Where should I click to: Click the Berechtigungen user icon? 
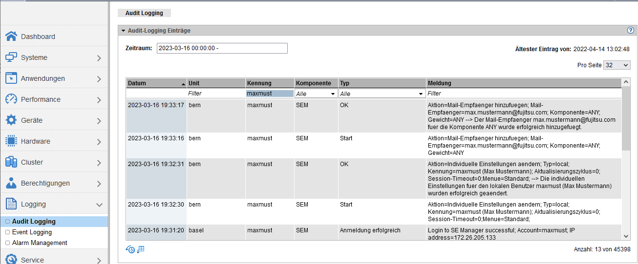click(11, 183)
